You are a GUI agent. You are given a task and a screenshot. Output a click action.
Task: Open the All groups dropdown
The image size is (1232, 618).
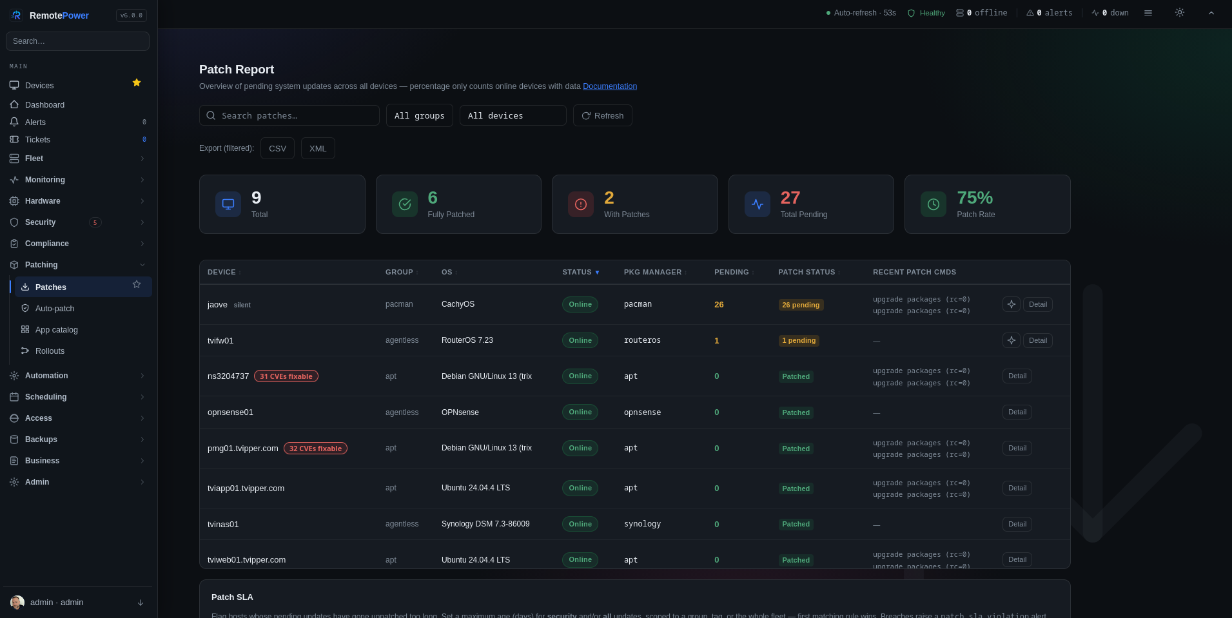pyautogui.click(x=420, y=115)
